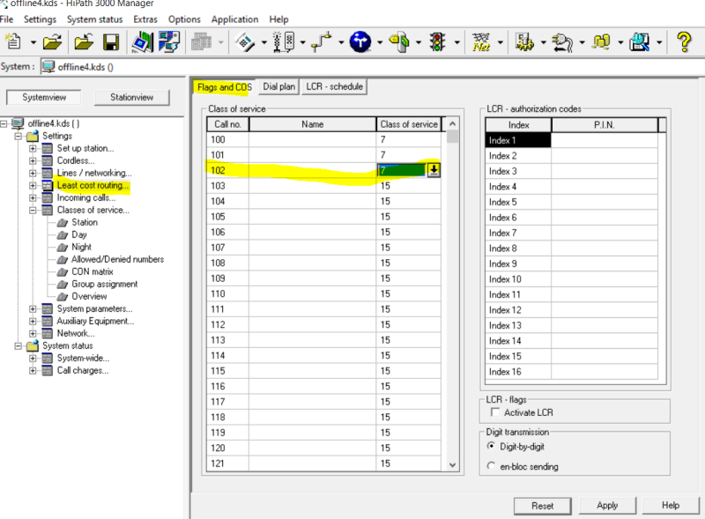705x519 pixels.
Task: Select the Allowed/Denied numbers tree item
Action: [x=118, y=259]
